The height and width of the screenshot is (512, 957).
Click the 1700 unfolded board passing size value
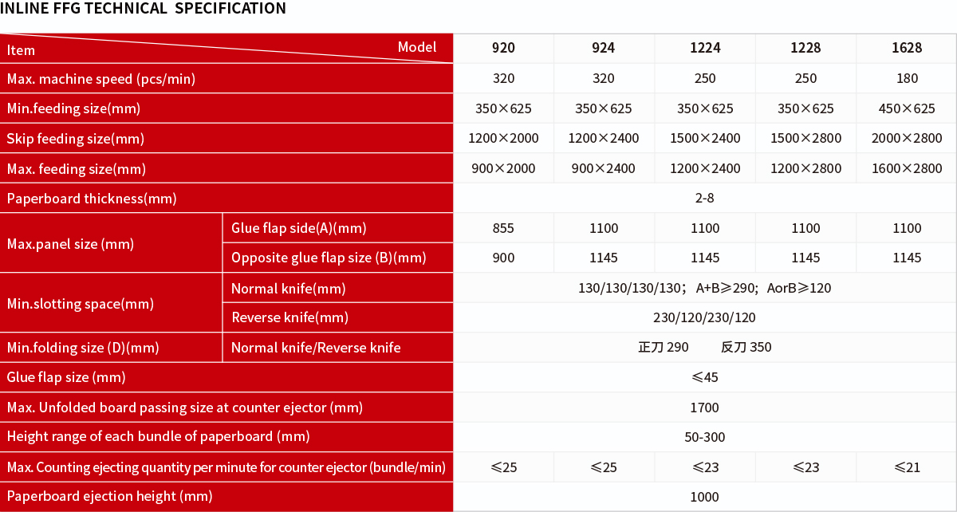coord(704,408)
